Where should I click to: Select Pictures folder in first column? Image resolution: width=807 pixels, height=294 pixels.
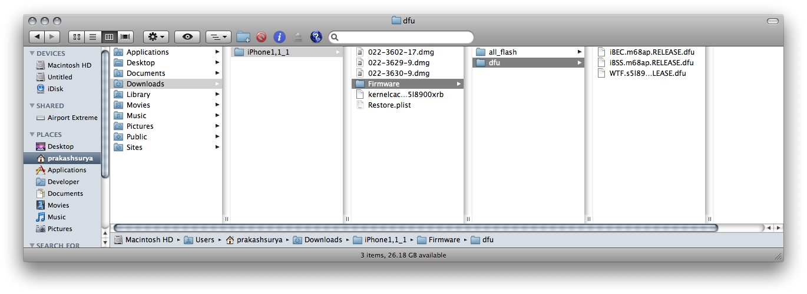point(166,126)
